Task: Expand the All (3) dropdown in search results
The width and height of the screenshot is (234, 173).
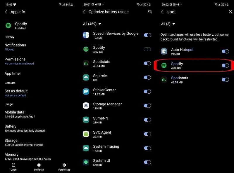Action: pos(167,24)
